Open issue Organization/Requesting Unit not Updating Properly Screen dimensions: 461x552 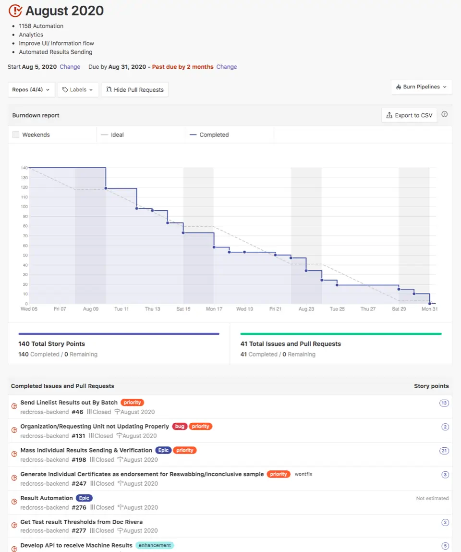click(95, 426)
